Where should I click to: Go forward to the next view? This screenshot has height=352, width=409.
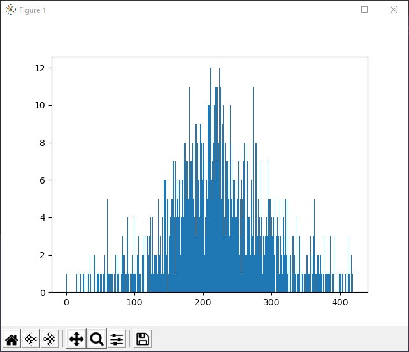[50, 339]
